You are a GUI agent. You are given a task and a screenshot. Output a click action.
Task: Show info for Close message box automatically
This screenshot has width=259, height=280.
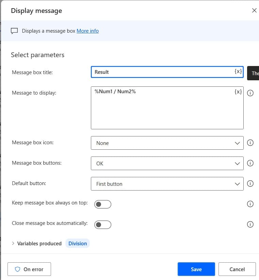pos(250,224)
